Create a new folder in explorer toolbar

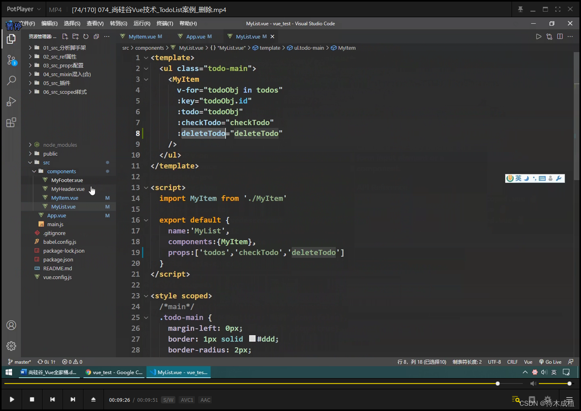(75, 36)
